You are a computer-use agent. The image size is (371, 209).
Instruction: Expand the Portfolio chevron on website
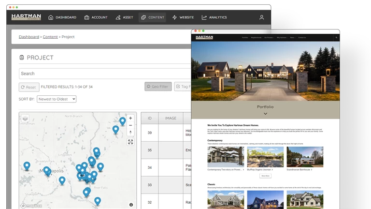265,114
